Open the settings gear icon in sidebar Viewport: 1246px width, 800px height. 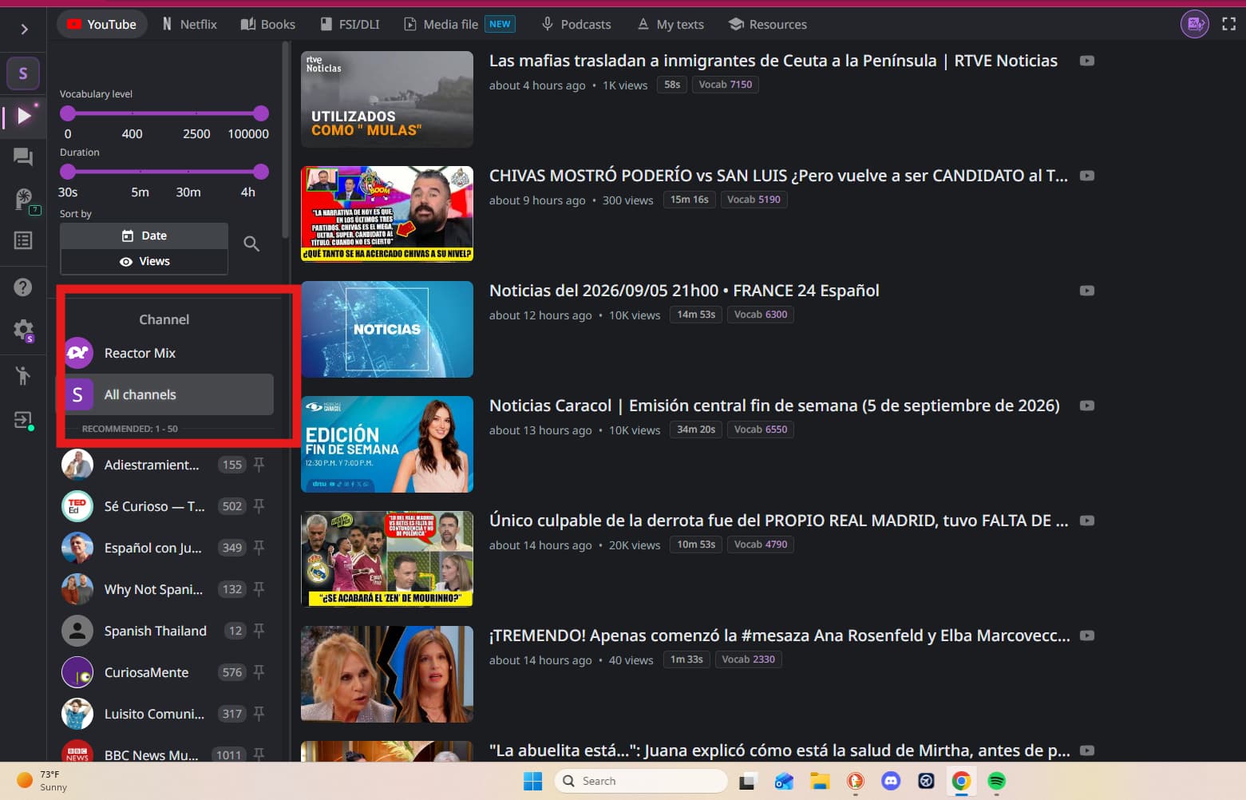click(x=23, y=329)
